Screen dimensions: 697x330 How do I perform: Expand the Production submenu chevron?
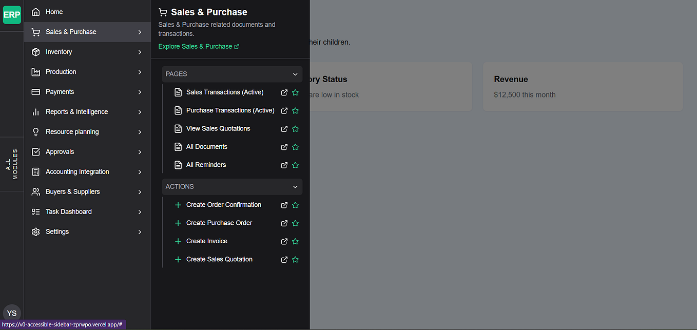(140, 72)
